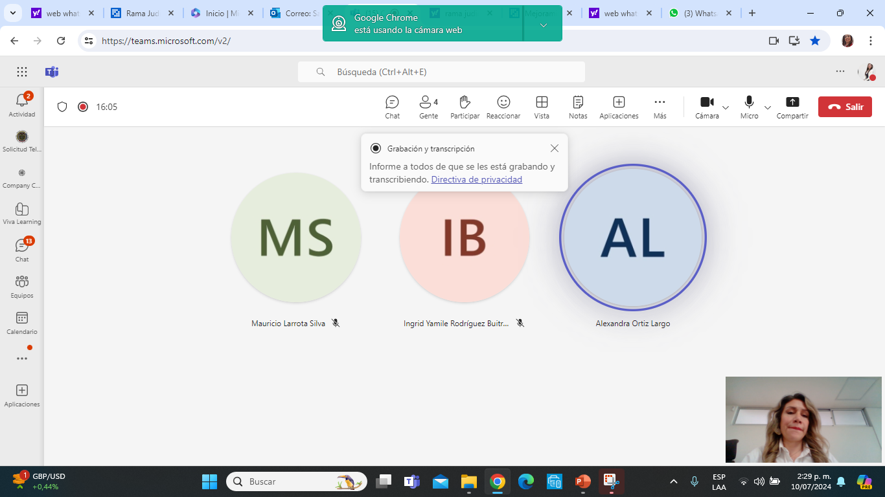
Task: Open the Más options menu
Action: click(x=660, y=107)
